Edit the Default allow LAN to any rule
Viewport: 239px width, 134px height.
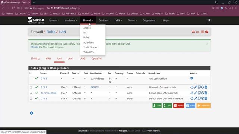click(x=196, y=93)
